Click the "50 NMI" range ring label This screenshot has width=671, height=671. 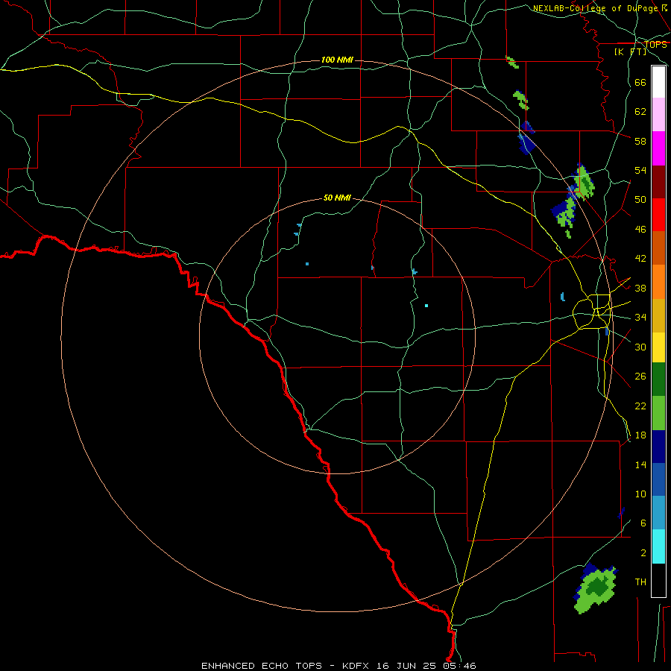tap(337, 198)
